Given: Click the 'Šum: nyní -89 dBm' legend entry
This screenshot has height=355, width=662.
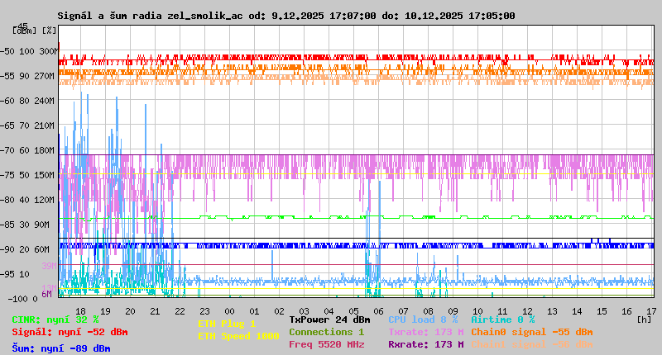Looking at the screenshot, I should click(61, 348).
